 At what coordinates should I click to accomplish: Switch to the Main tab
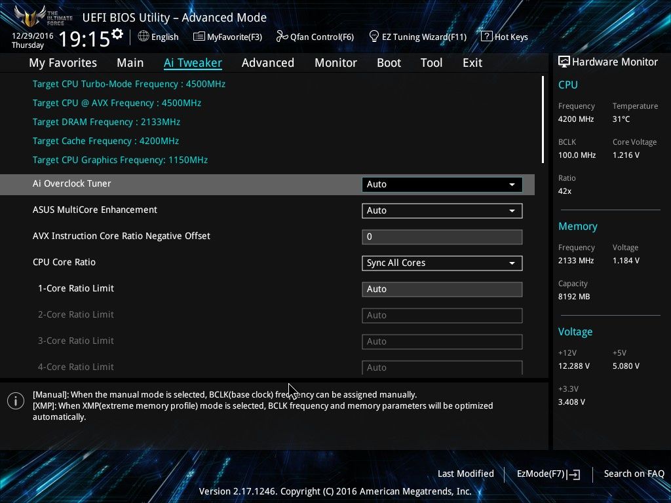[x=130, y=63]
